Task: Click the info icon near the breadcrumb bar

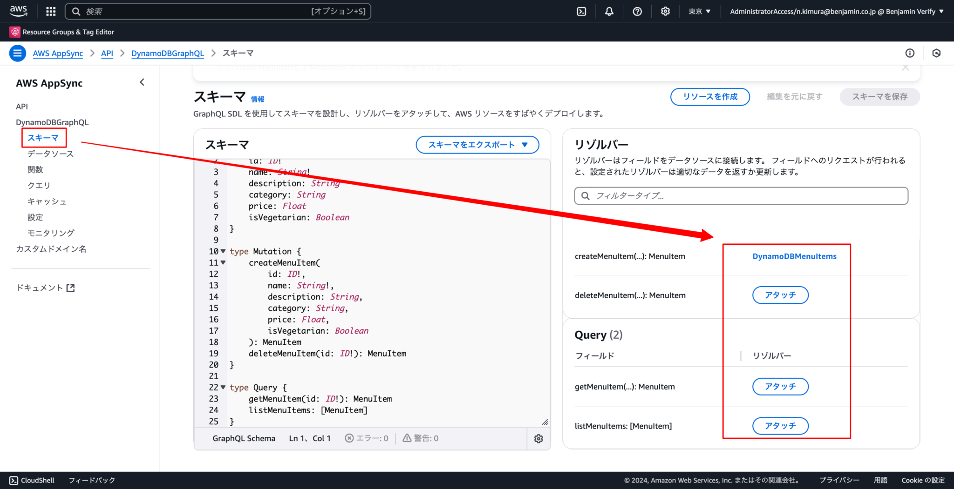Action: 909,53
